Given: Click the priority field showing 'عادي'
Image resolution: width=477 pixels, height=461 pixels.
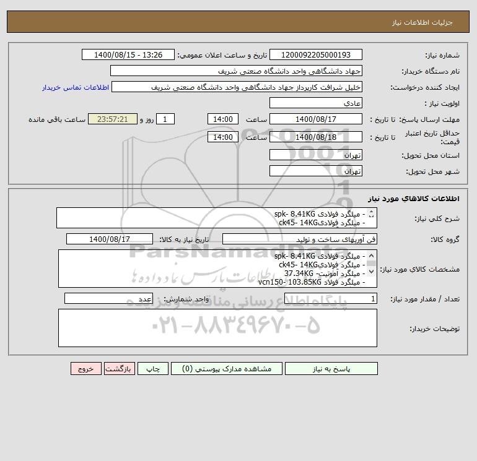Looking at the screenshot, I should 316,103.
